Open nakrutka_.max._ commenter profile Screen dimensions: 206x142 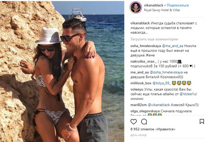144,61
